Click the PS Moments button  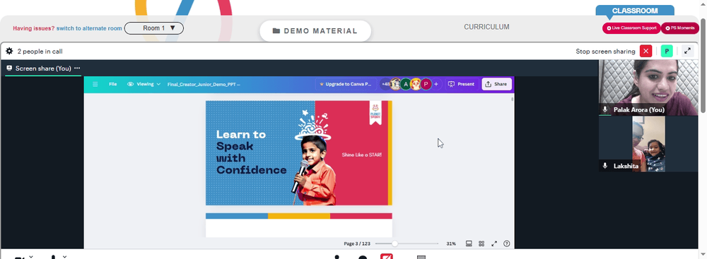tap(680, 28)
